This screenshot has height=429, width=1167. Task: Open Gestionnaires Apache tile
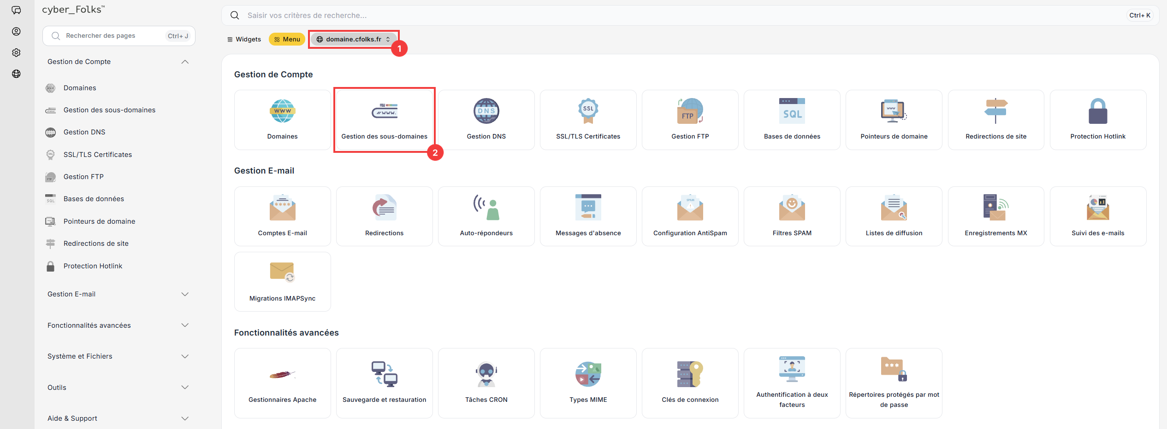click(282, 383)
